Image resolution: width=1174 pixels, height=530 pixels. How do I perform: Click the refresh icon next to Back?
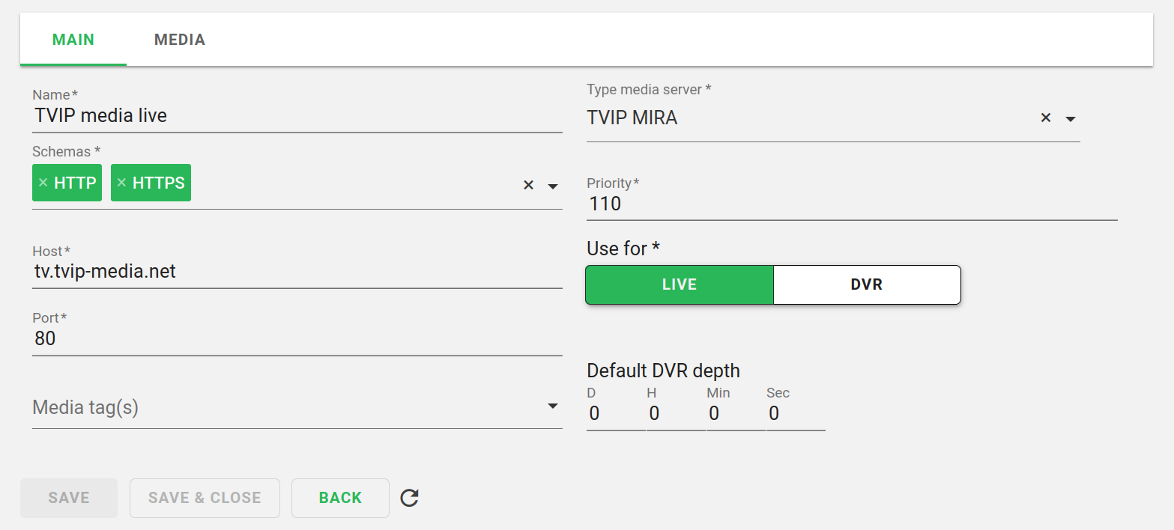click(409, 498)
